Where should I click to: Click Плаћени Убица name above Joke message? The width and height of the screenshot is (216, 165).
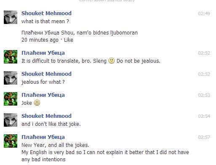[x=43, y=95]
